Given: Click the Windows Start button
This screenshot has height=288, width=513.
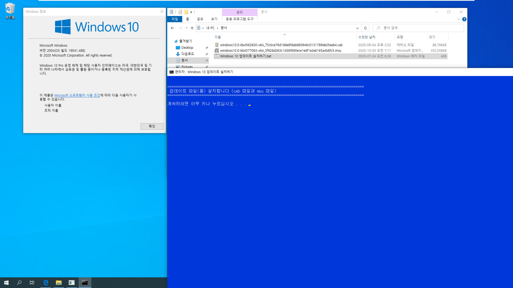Looking at the screenshot, I should tap(6, 283).
